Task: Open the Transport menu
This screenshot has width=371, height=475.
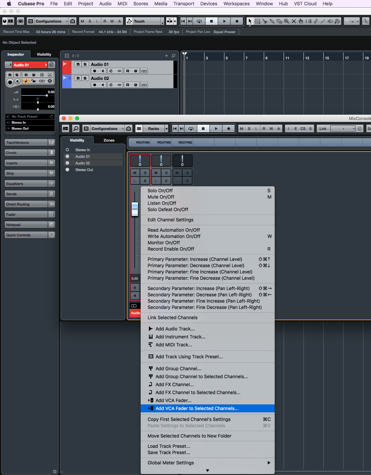Action: pos(184,4)
